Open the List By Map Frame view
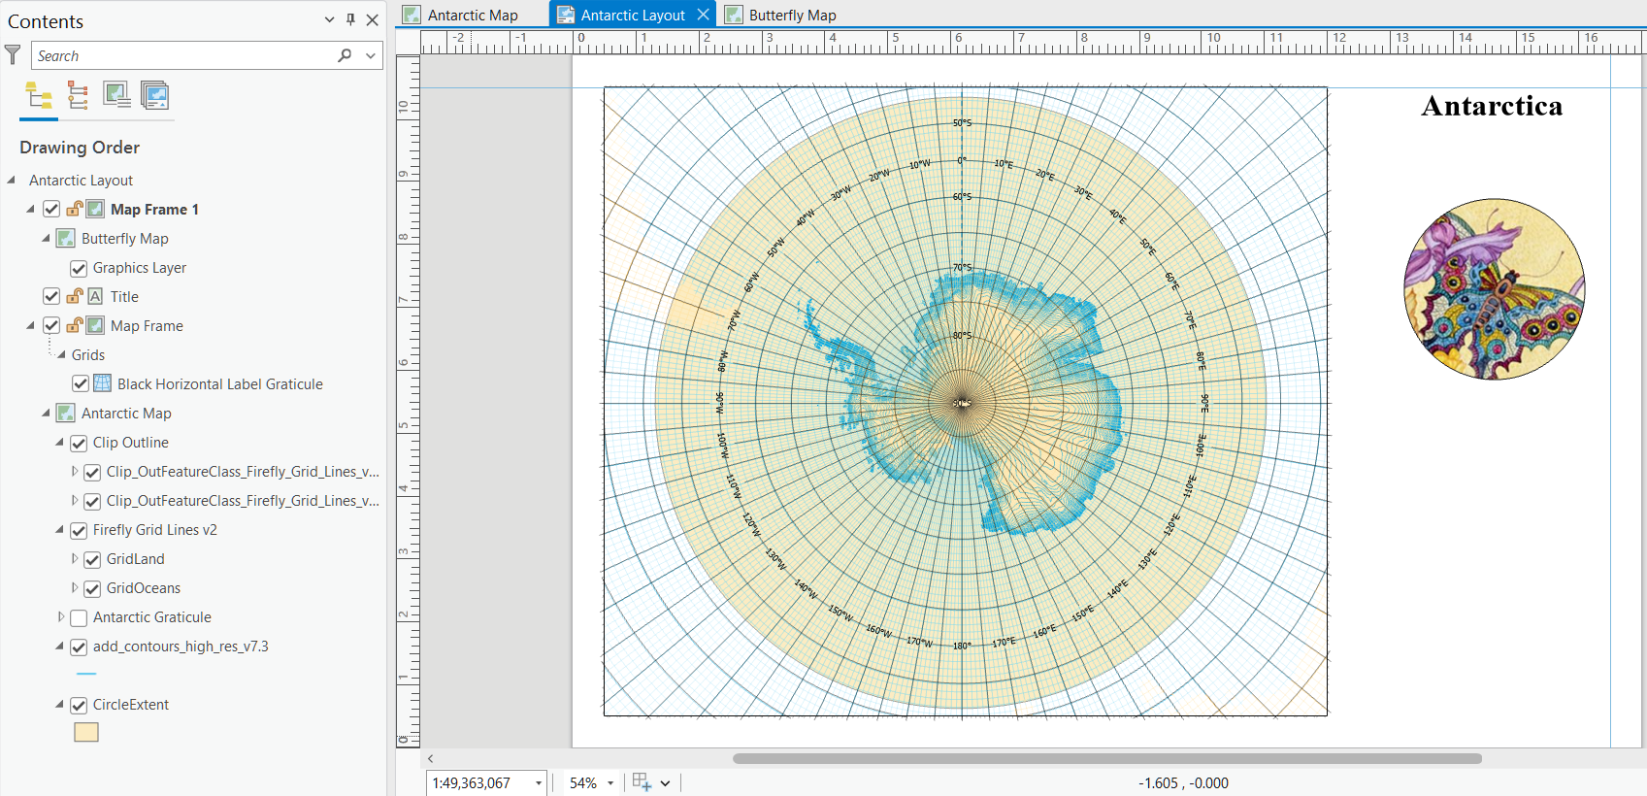Screen dimensions: 1647x796 point(116,95)
